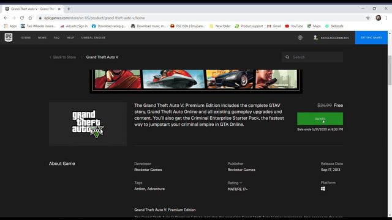Viewport: 392px width, 220px height.
Task: Click the man with gun thumbnail
Action: tap(276, 79)
